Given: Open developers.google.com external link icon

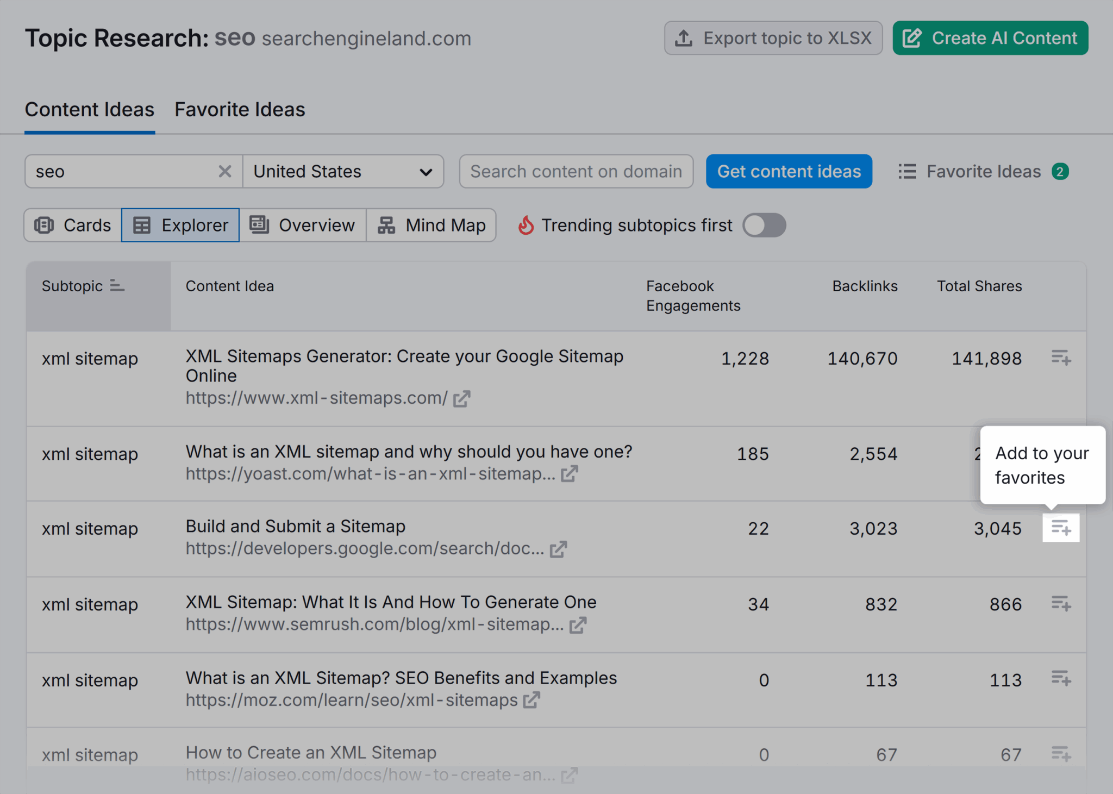Looking at the screenshot, I should [x=558, y=549].
